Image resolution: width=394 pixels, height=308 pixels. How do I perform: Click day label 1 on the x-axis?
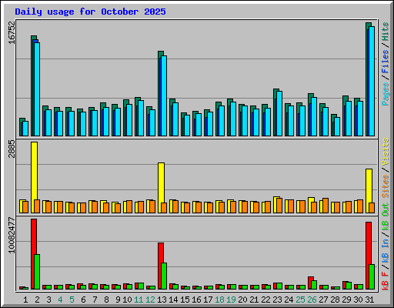pos(25,300)
